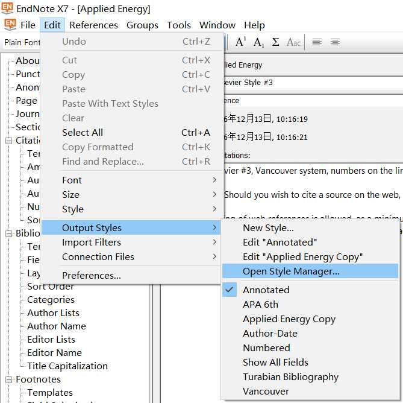403x403 pixels.
Task: Select Sort Order in the tree
Action: point(51,286)
